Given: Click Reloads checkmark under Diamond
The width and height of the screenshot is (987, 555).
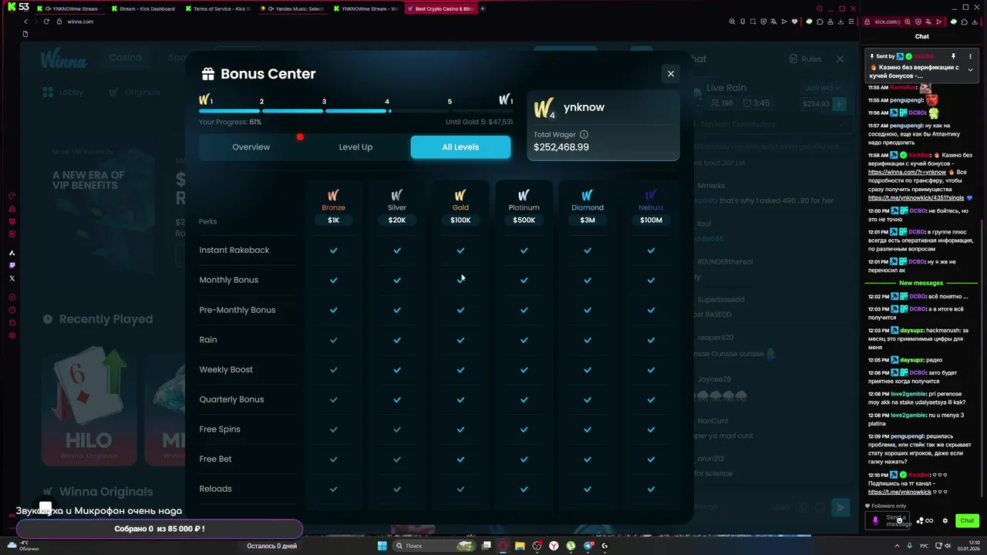Looking at the screenshot, I should coord(588,489).
